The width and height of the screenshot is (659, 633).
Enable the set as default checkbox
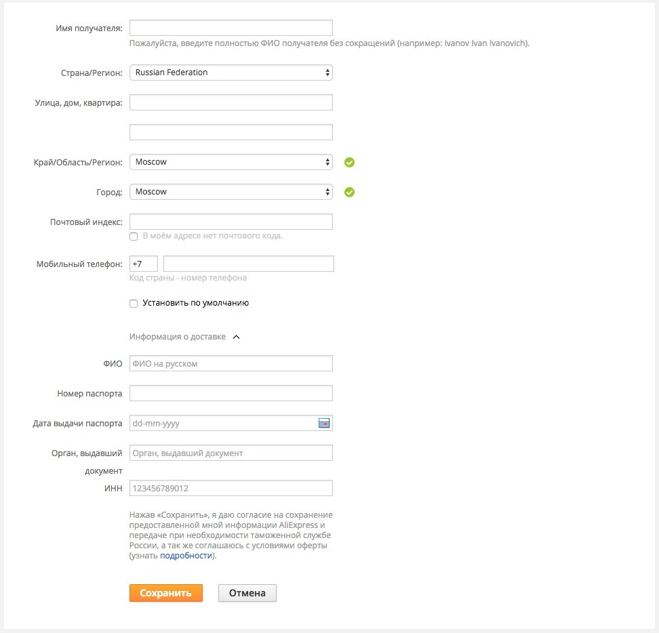point(134,304)
